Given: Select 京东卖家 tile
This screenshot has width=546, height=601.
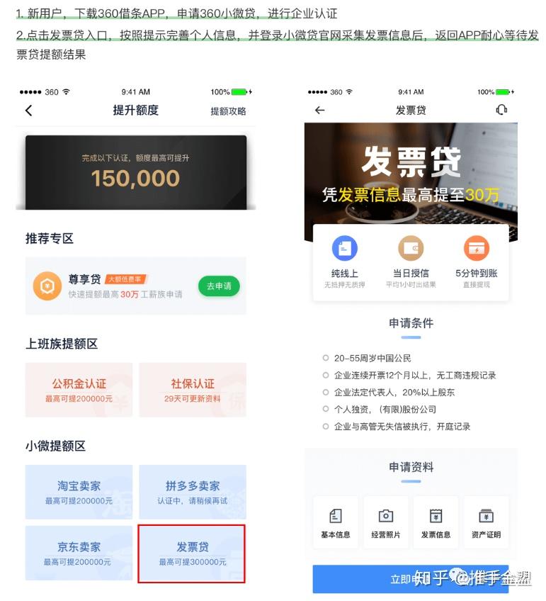Looking at the screenshot, I should point(79,553).
